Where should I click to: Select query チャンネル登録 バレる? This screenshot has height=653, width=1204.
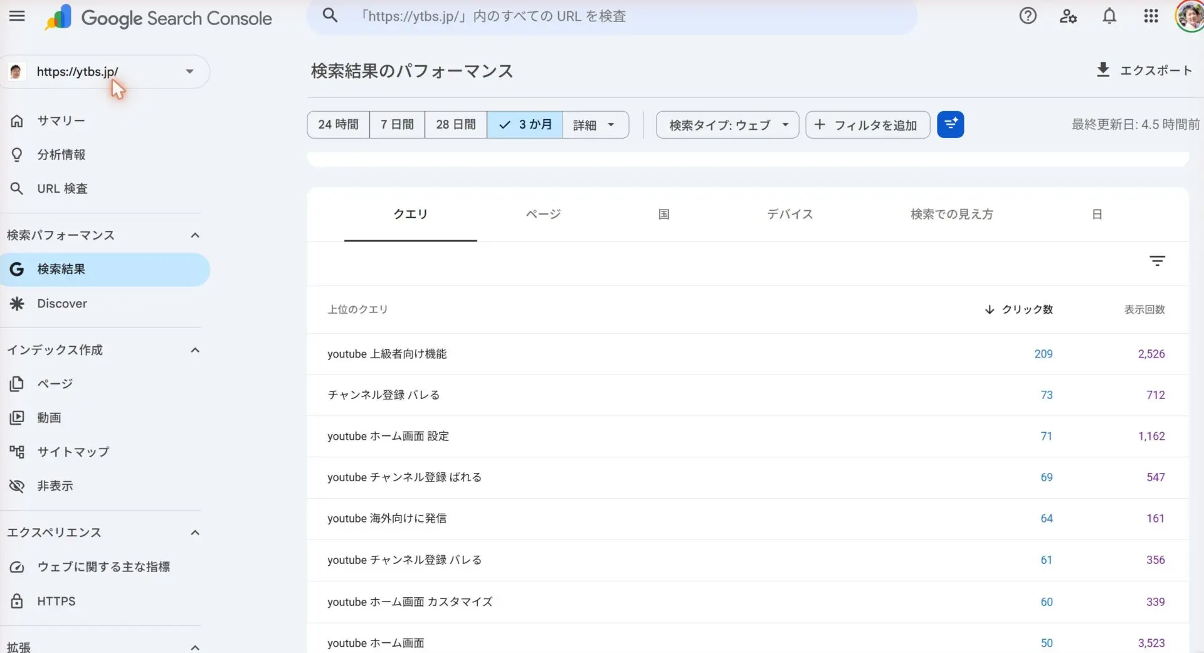click(383, 395)
